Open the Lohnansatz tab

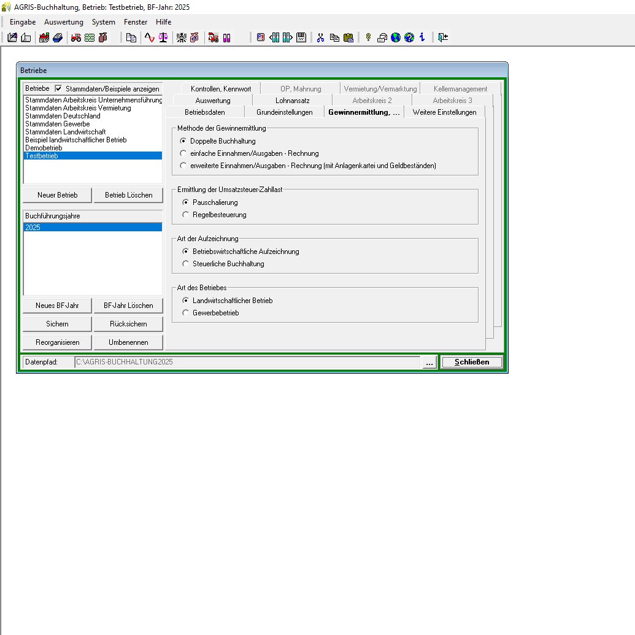292,100
